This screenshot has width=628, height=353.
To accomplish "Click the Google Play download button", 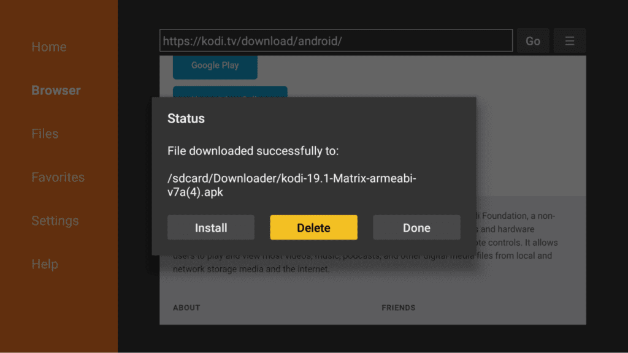I will pyautogui.click(x=215, y=66).
